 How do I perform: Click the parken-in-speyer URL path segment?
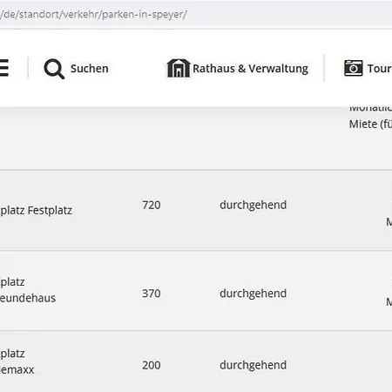point(143,14)
